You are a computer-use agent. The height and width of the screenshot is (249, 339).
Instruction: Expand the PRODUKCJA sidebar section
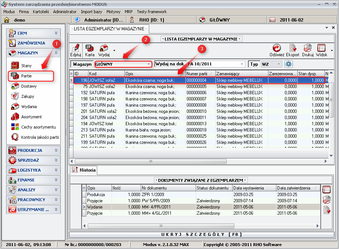point(33,150)
